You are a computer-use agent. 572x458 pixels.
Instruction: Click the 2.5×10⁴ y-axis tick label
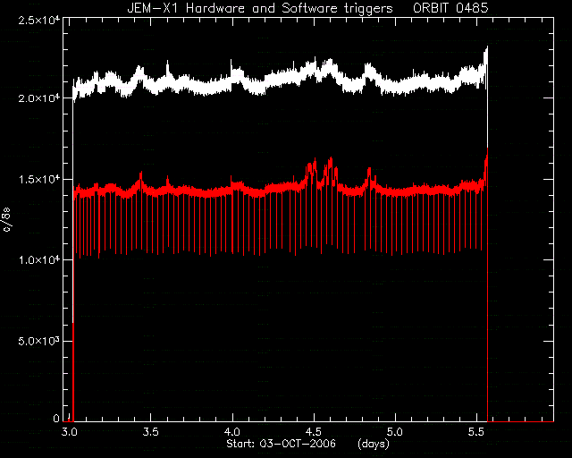38,20
